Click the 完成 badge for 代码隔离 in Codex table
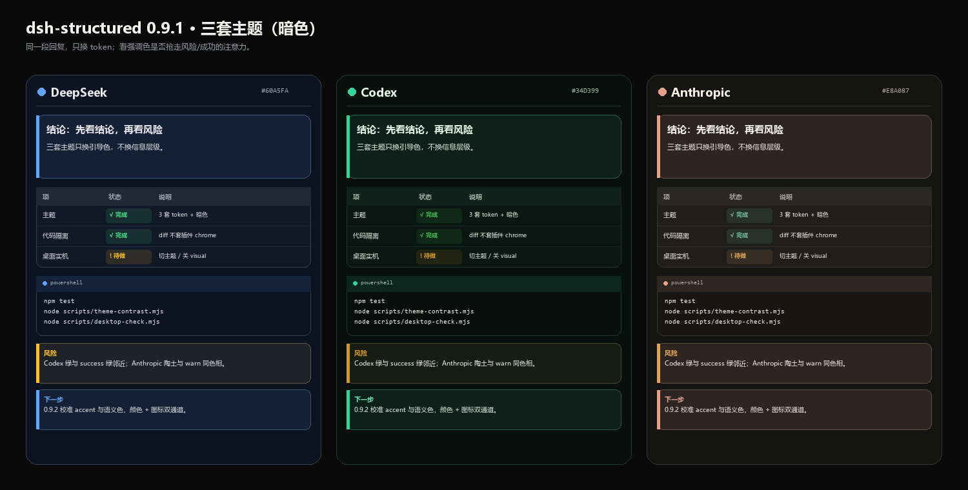 click(x=439, y=236)
